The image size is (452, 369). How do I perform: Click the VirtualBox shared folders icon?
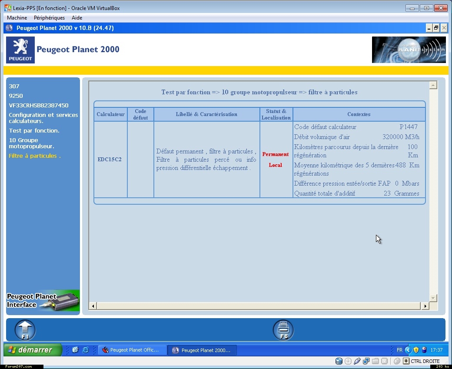click(376, 361)
